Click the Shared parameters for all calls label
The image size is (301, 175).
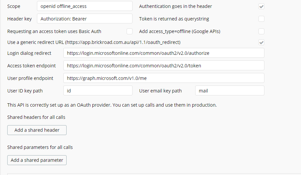click(40, 147)
